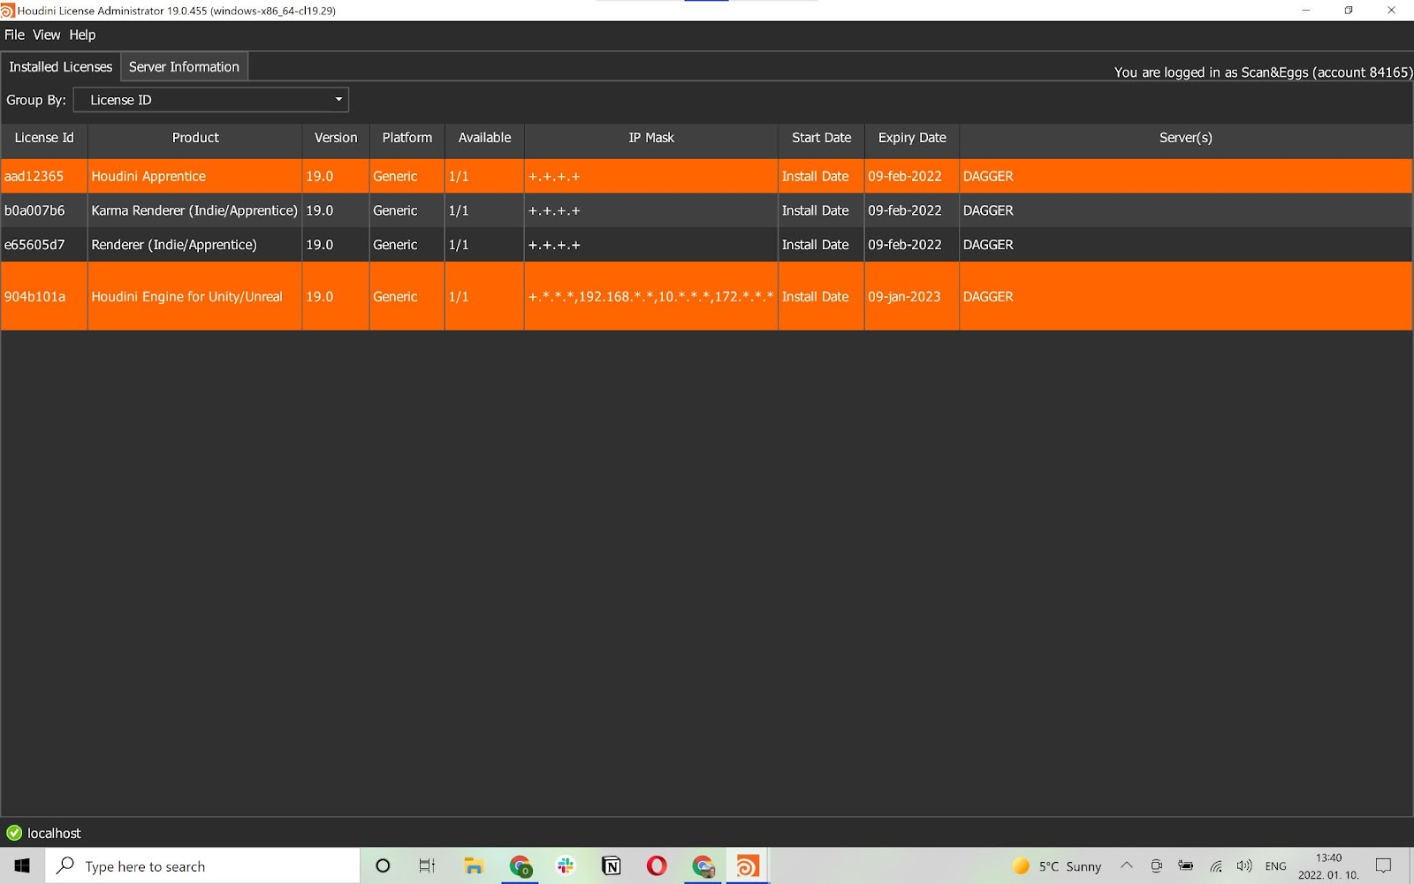Sort by the License Id column header
The image size is (1414, 884).
44,138
